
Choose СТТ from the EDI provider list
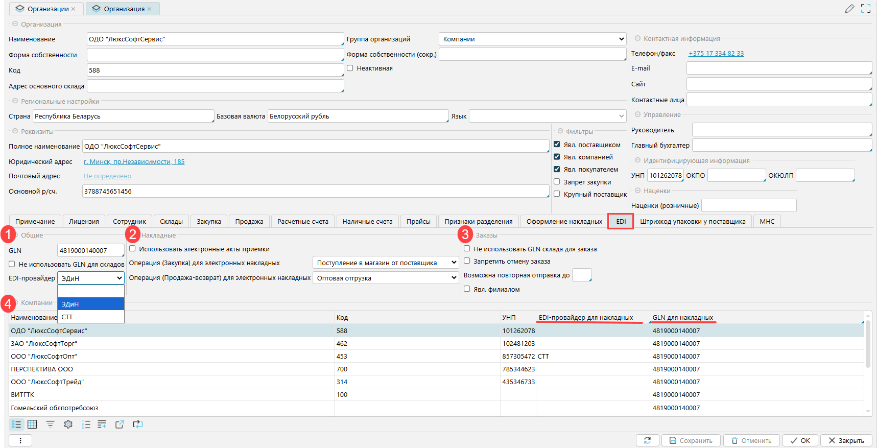coord(67,317)
